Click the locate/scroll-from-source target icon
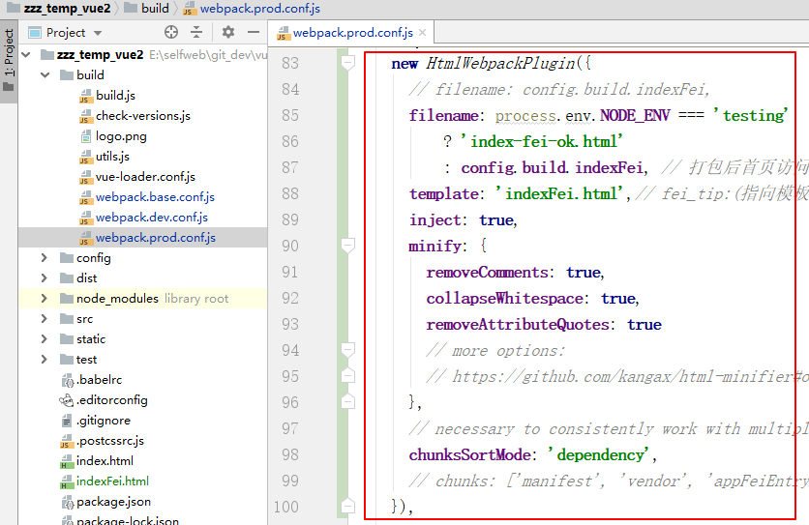The image size is (809, 525). coord(171,33)
